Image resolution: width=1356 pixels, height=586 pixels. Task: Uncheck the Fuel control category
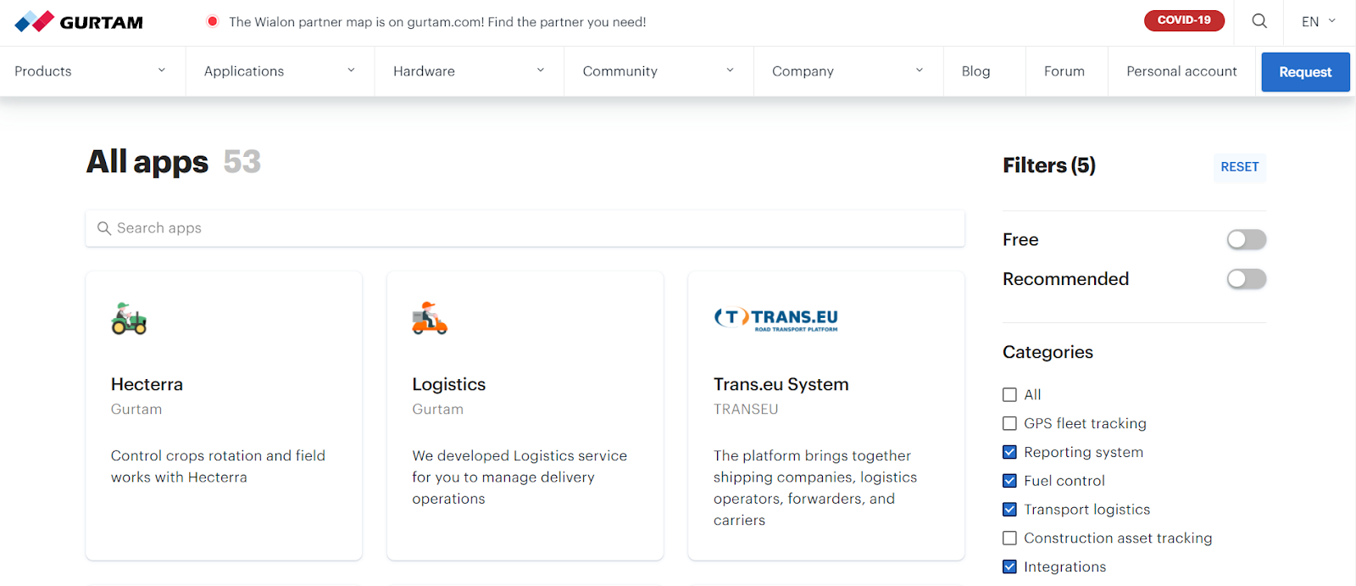coord(1009,481)
